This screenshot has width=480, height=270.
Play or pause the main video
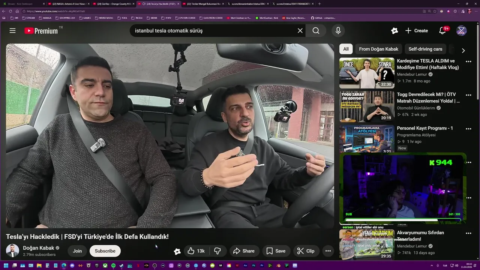(x=170, y=136)
